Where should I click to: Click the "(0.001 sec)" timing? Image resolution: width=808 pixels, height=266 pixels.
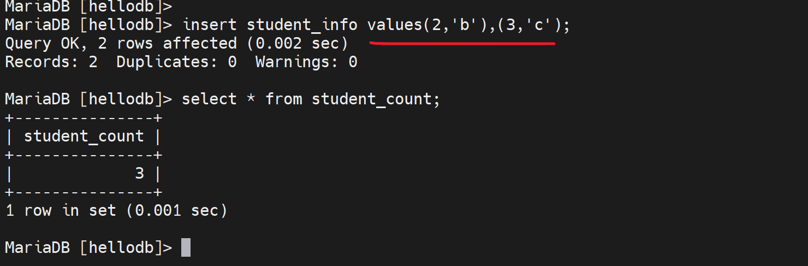177,210
